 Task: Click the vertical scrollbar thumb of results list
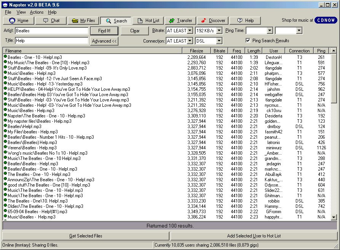pyautogui.click(x=334, y=78)
